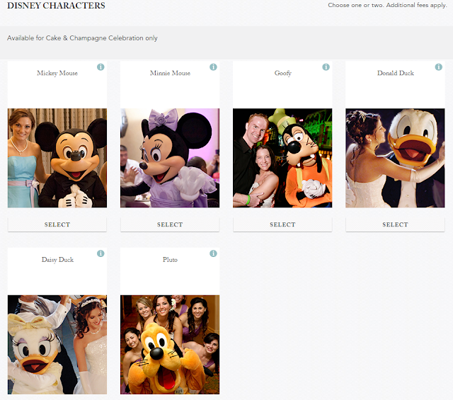453x400 pixels.
Task: Open the Mickey Mouse photo
Action: pos(57,158)
